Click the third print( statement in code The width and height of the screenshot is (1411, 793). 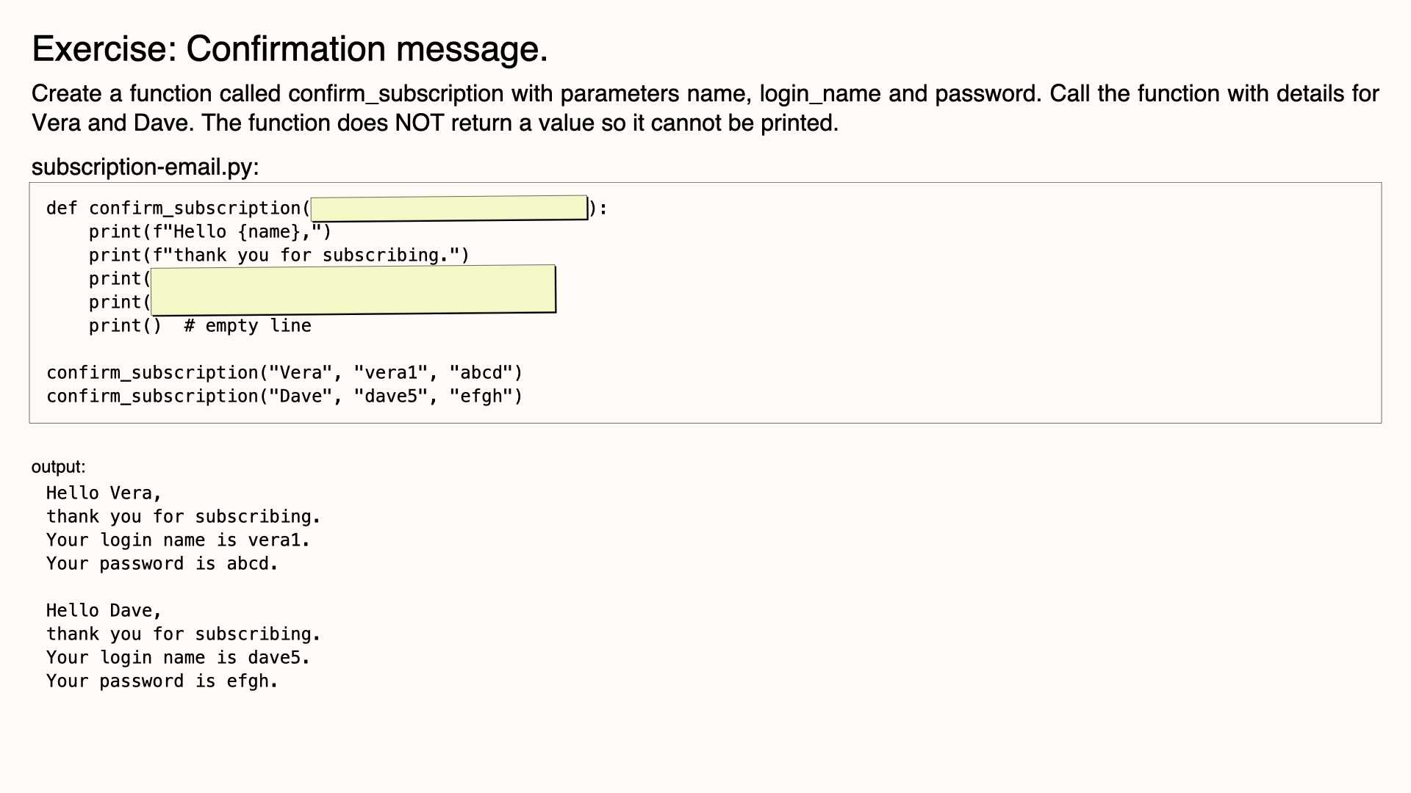(120, 279)
